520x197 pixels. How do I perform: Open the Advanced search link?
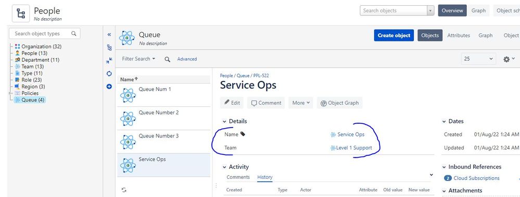187,59
